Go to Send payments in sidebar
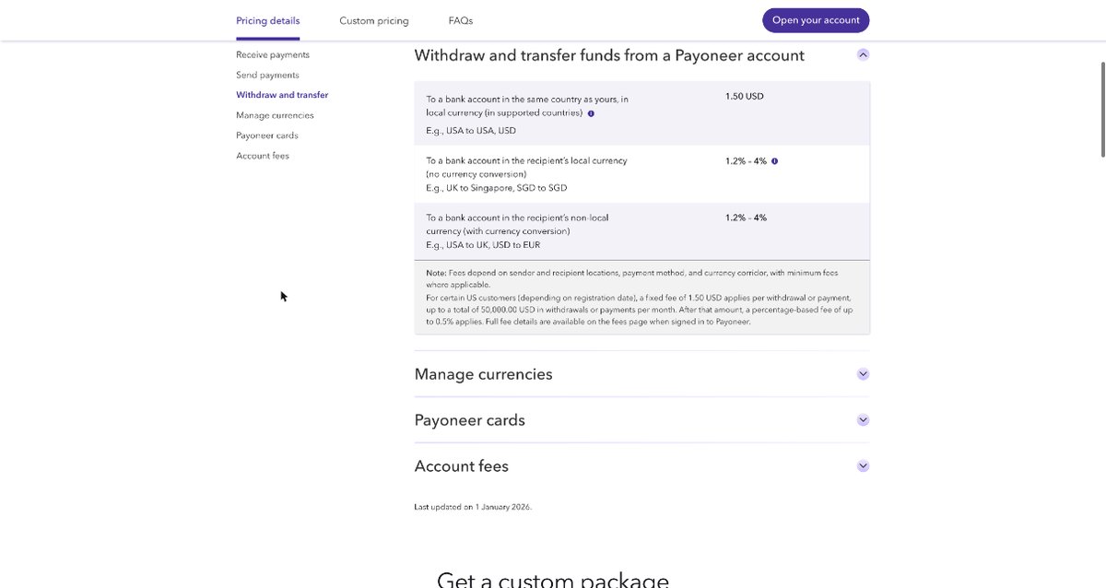The height and width of the screenshot is (588, 1106). (x=267, y=76)
